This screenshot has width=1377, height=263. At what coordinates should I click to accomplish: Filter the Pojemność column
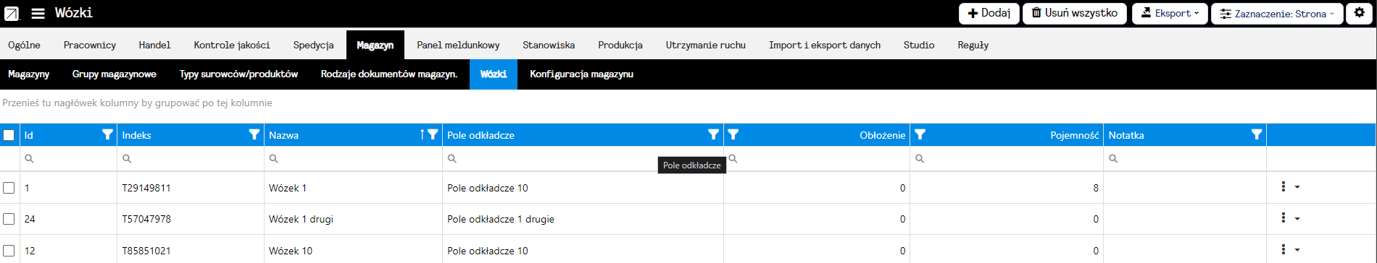920,134
